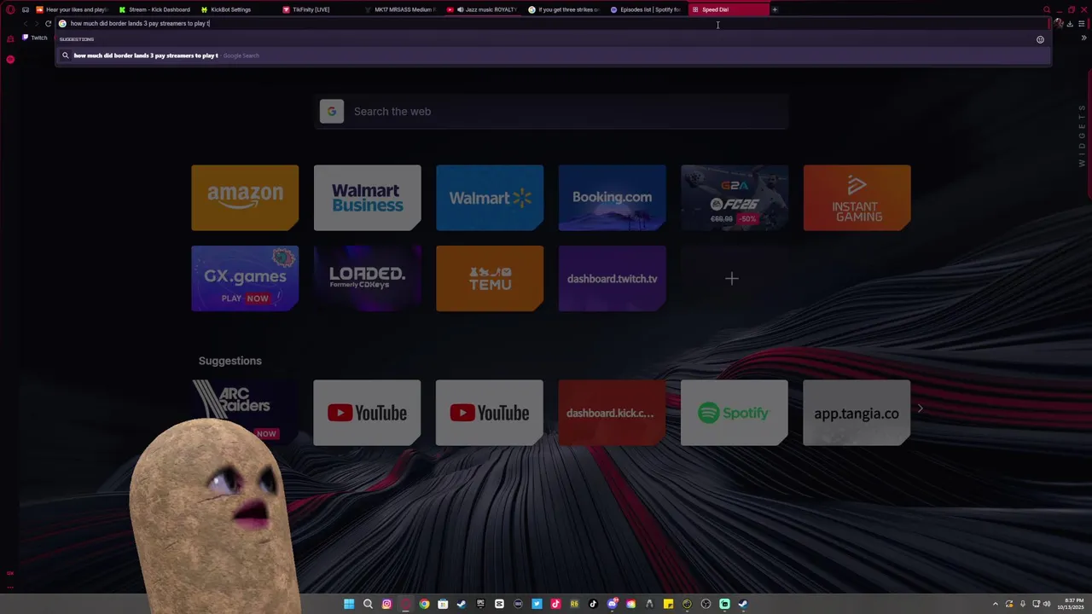
Task: Open the Walmart Business speed dial tile
Action: (367, 198)
